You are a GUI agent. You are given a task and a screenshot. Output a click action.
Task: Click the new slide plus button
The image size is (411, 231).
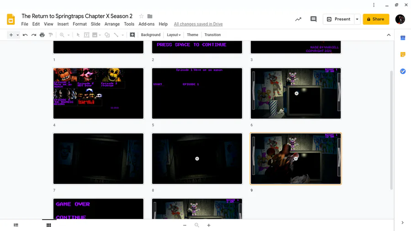coord(11,35)
